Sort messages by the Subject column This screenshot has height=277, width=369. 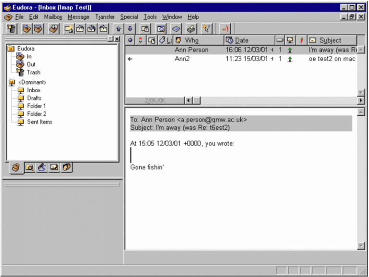click(x=332, y=40)
